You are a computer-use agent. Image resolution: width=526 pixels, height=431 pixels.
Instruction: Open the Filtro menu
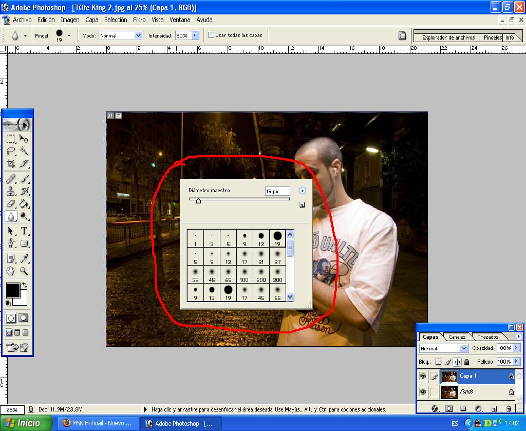pos(139,20)
